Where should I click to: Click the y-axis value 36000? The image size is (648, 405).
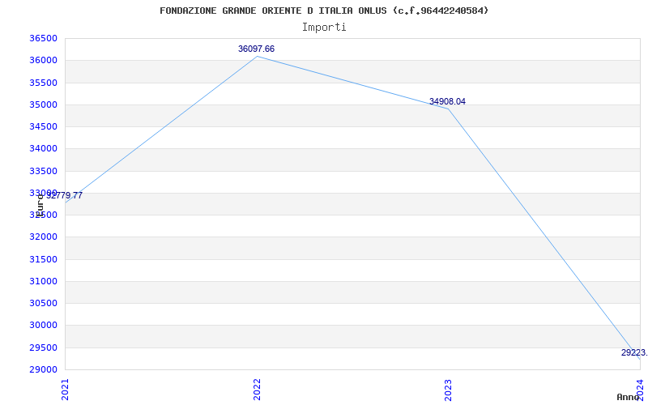point(43,60)
